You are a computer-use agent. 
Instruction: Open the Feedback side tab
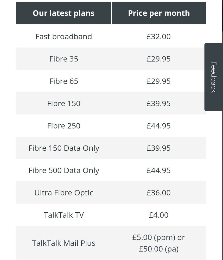(x=214, y=77)
